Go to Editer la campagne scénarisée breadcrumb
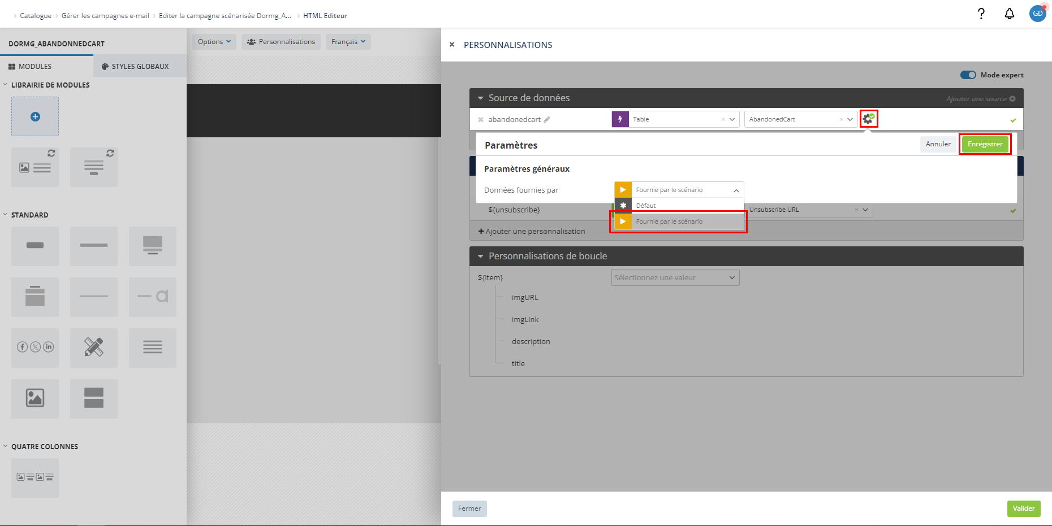Image resolution: width=1052 pixels, height=526 pixels. [x=225, y=16]
